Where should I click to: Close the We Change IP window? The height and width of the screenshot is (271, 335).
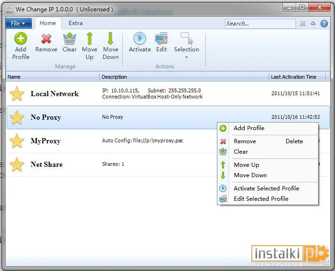[x=319, y=8]
